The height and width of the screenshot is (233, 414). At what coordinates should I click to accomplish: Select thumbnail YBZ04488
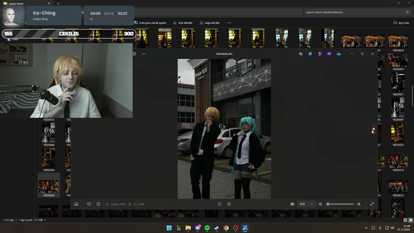(x=49, y=135)
